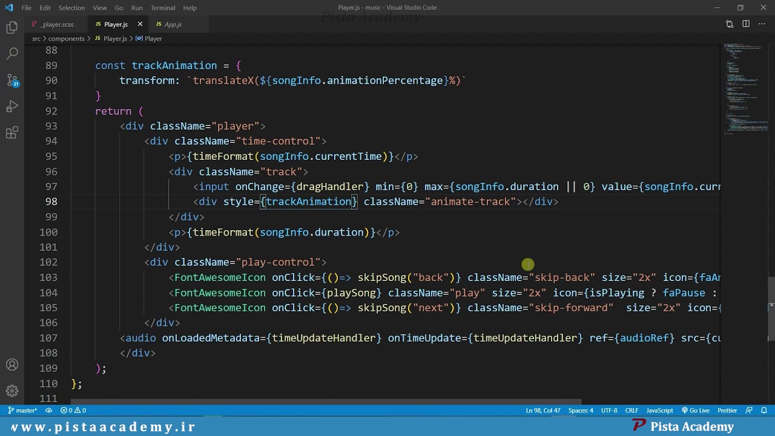Open the Edit menu
The width and height of the screenshot is (775, 436).
(x=45, y=8)
